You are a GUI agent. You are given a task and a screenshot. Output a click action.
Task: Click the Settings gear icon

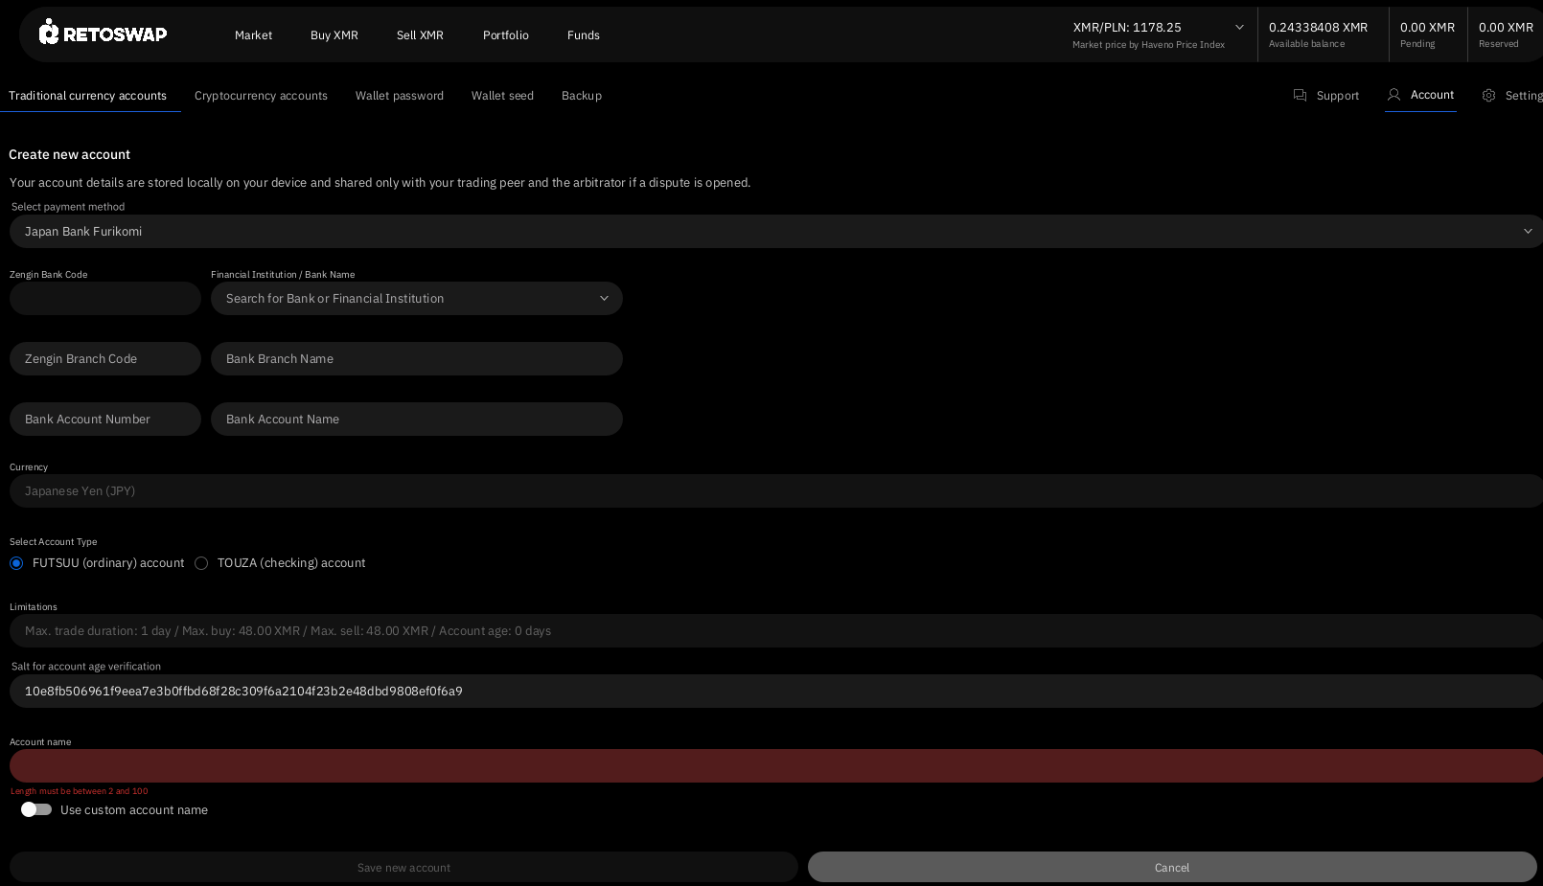pos(1488,96)
